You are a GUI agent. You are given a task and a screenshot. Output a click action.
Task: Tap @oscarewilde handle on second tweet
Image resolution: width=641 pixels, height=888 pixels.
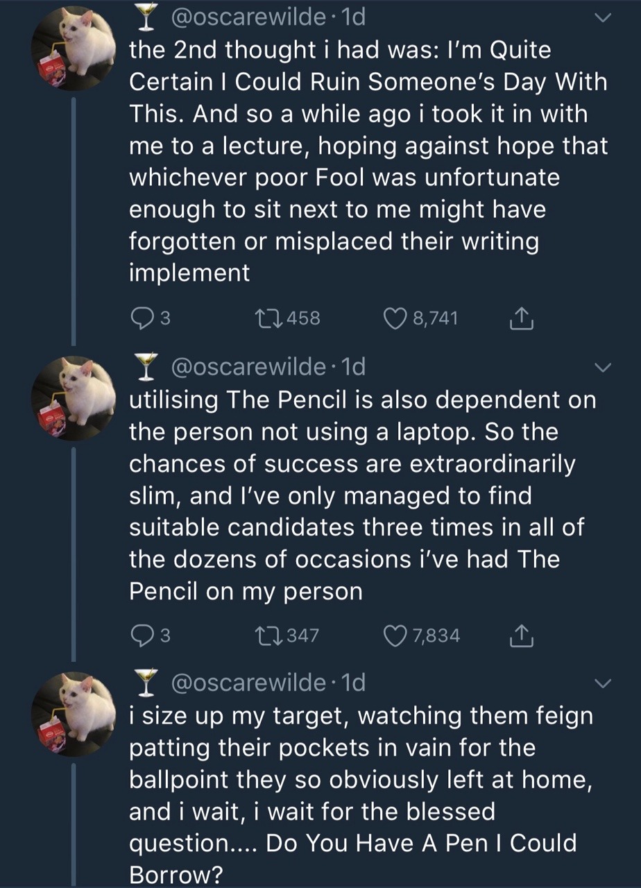coord(246,366)
